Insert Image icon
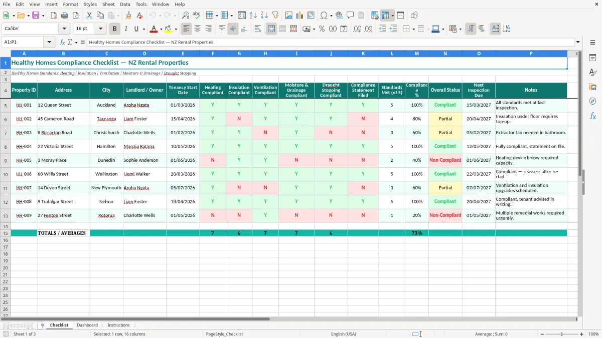This screenshot has width=602, height=338. coord(289,16)
